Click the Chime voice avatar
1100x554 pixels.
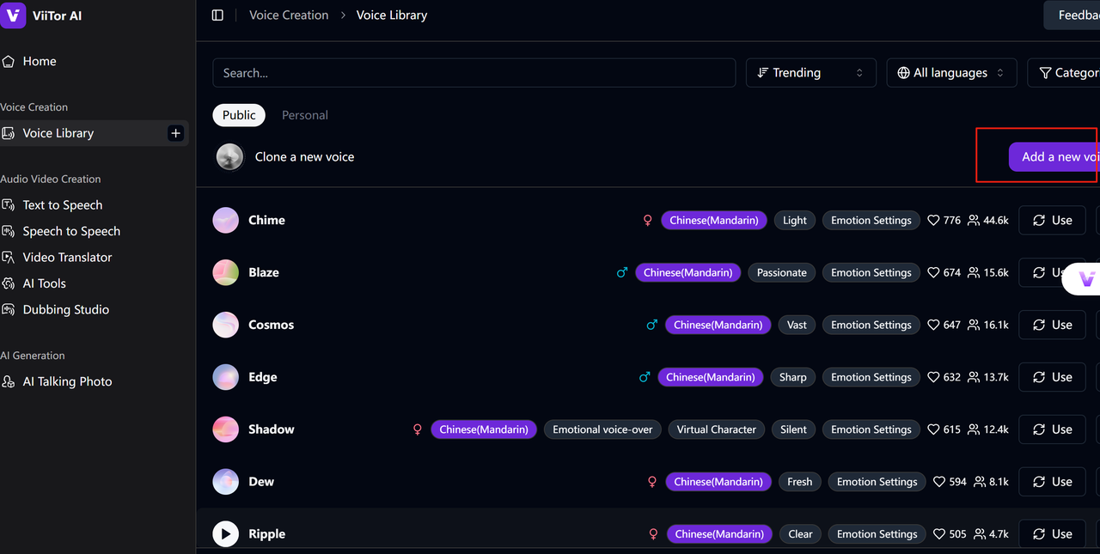[x=225, y=220]
